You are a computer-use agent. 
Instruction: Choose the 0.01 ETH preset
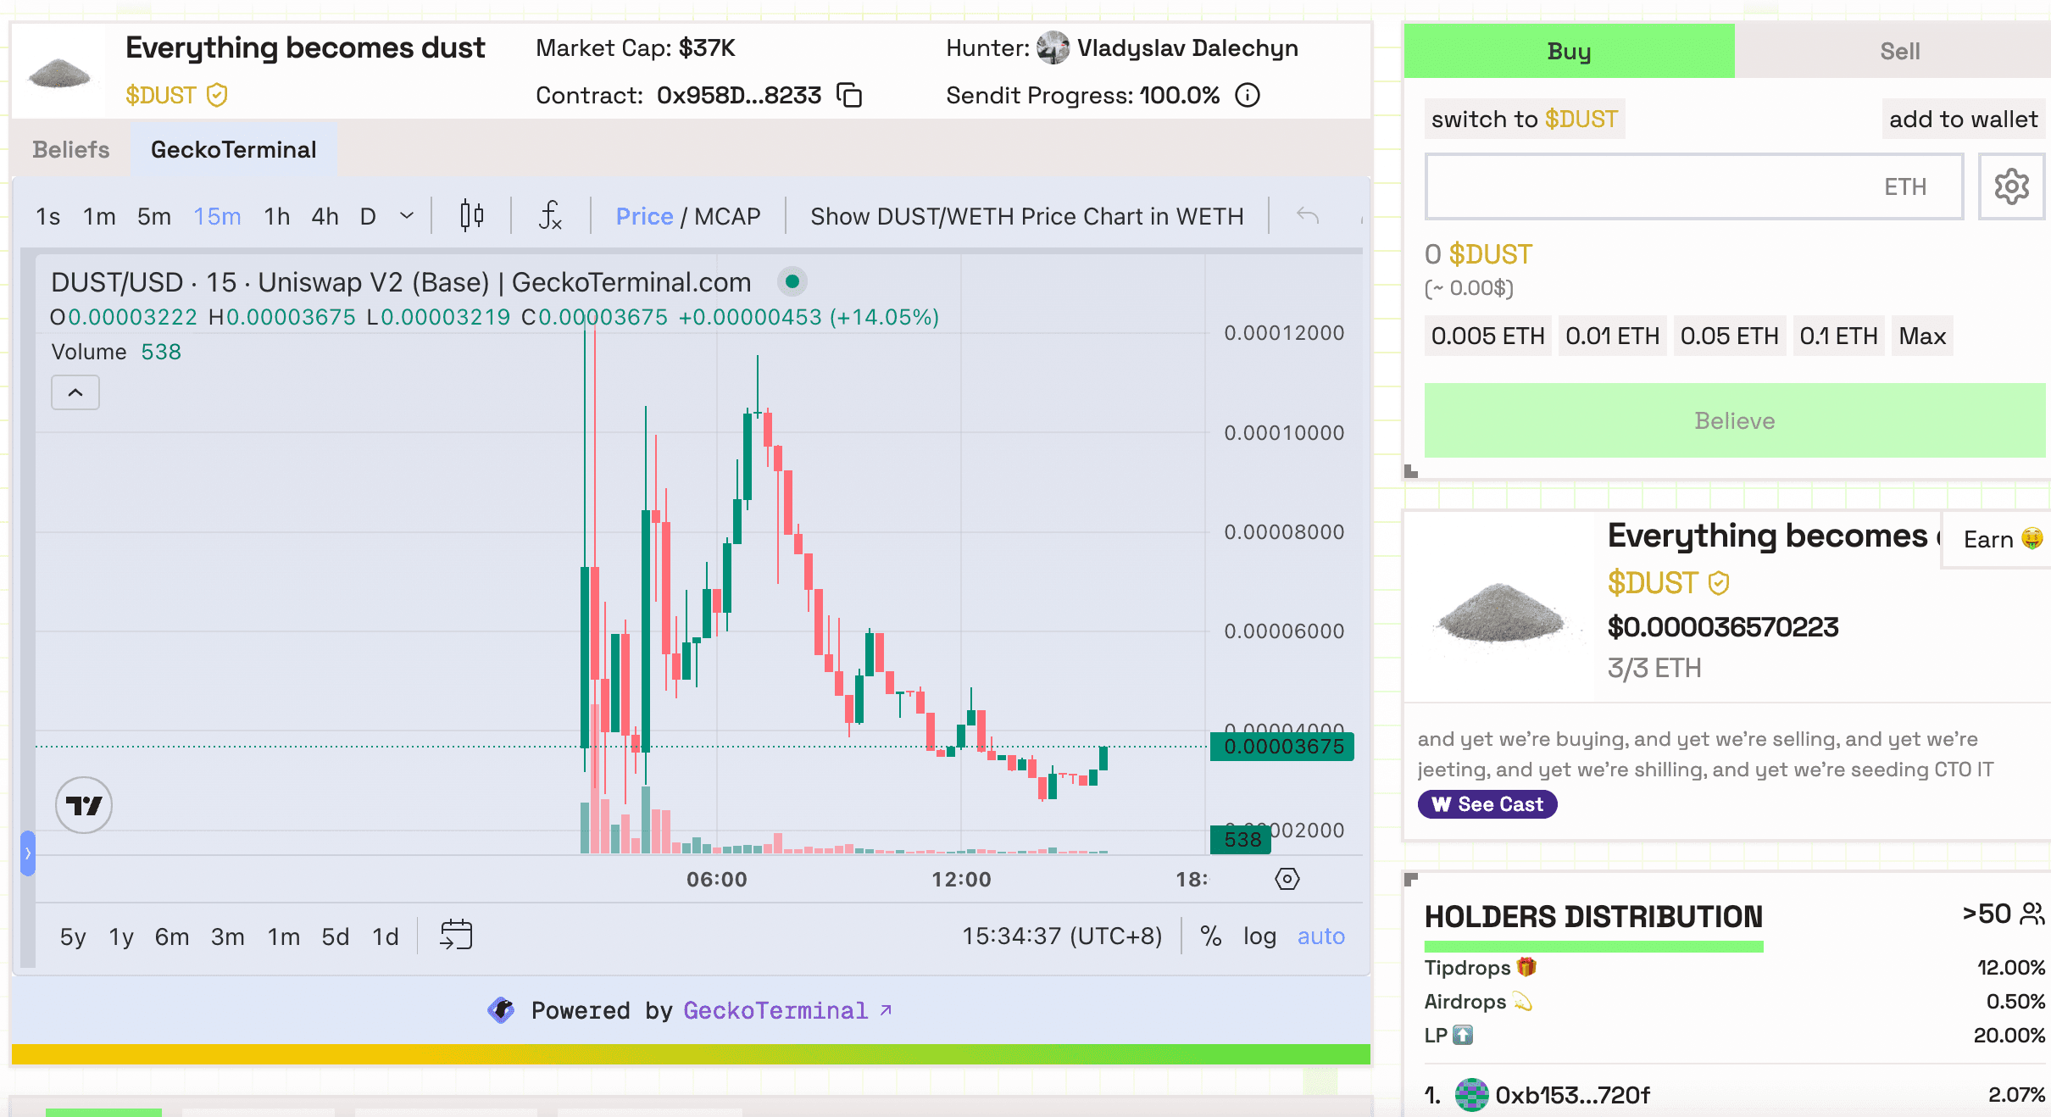[x=1613, y=336]
